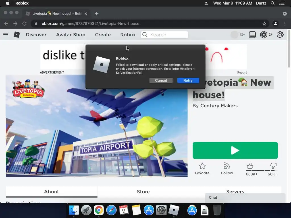Open the Discover page
The height and width of the screenshot is (218, 291).
pyautogui.click(x=36, y=35)
